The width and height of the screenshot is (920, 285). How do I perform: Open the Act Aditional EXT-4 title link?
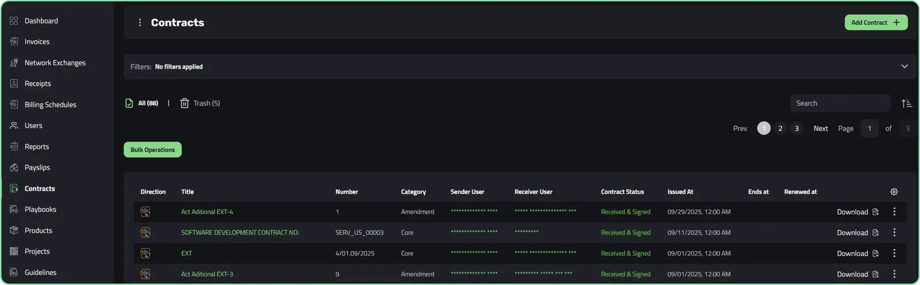pyautogui.click(x=207, y=212)
